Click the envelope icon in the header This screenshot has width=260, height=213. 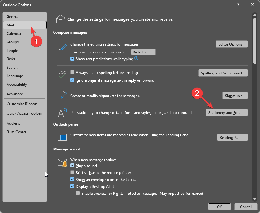61,19
